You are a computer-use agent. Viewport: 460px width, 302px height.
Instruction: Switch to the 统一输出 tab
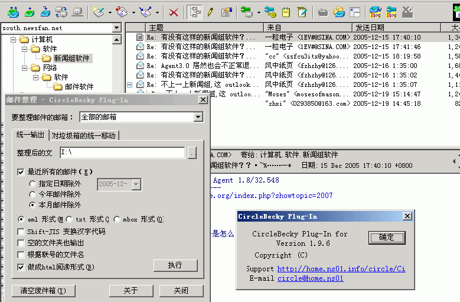[x=30, y=135]
